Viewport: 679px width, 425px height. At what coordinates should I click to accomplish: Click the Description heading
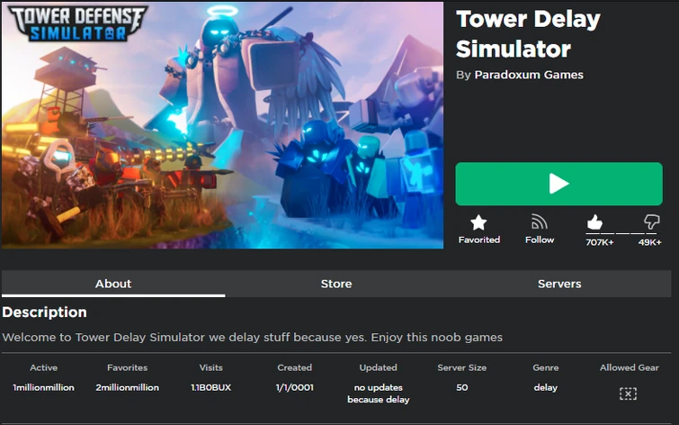tap(45, 312)
